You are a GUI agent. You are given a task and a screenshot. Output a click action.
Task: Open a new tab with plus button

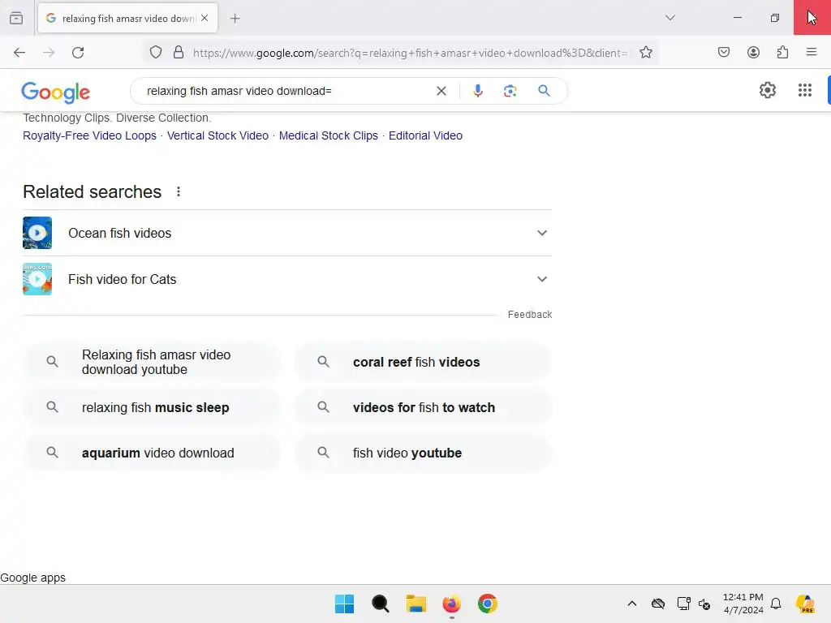pos(235,19)
